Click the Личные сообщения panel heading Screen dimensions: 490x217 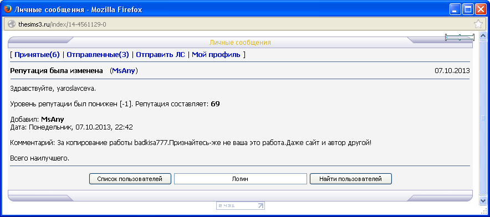[x=240, y=43]
